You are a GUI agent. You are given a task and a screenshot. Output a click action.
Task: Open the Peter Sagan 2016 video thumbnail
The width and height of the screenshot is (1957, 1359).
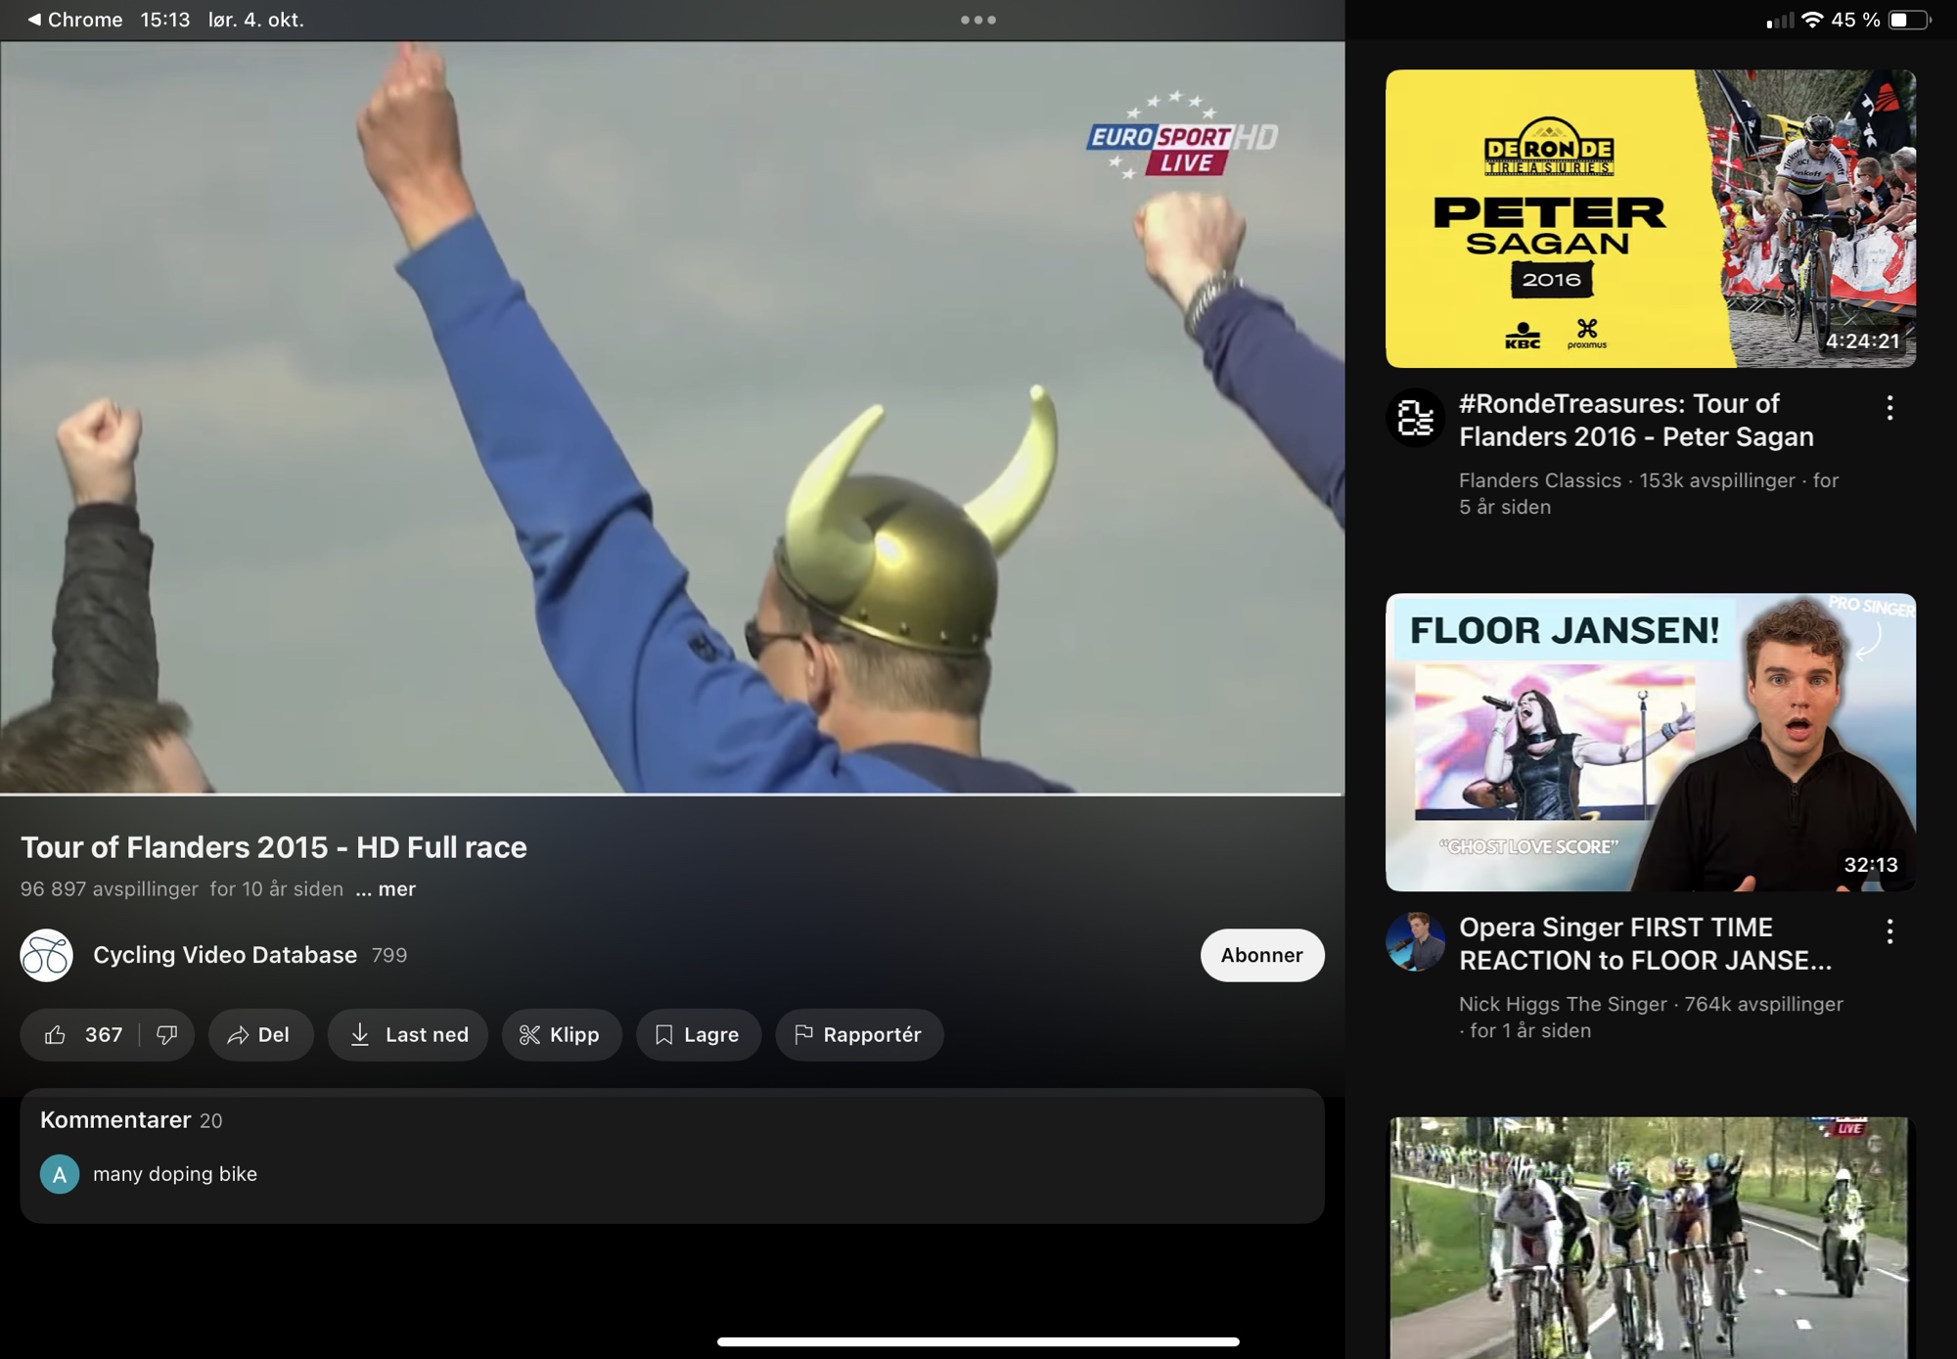coord(1650,219)
